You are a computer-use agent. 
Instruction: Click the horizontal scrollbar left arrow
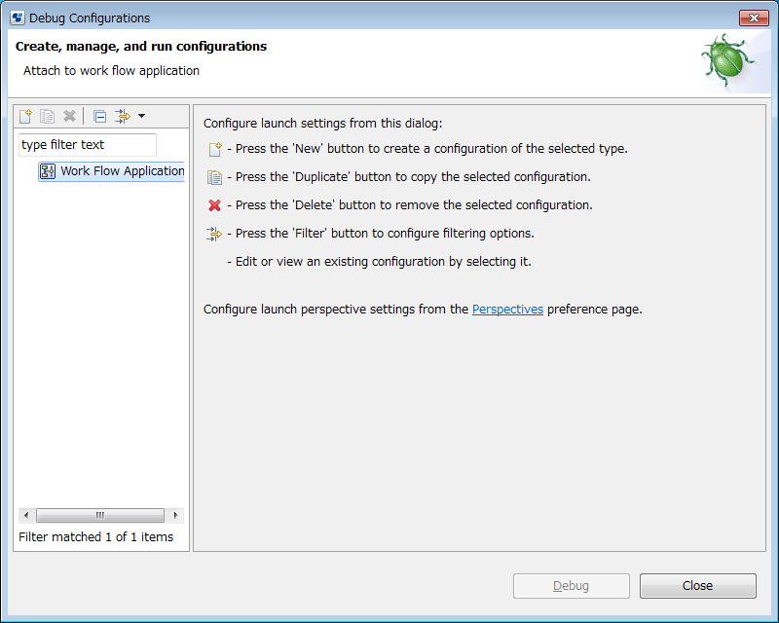[x=26, y=515]
